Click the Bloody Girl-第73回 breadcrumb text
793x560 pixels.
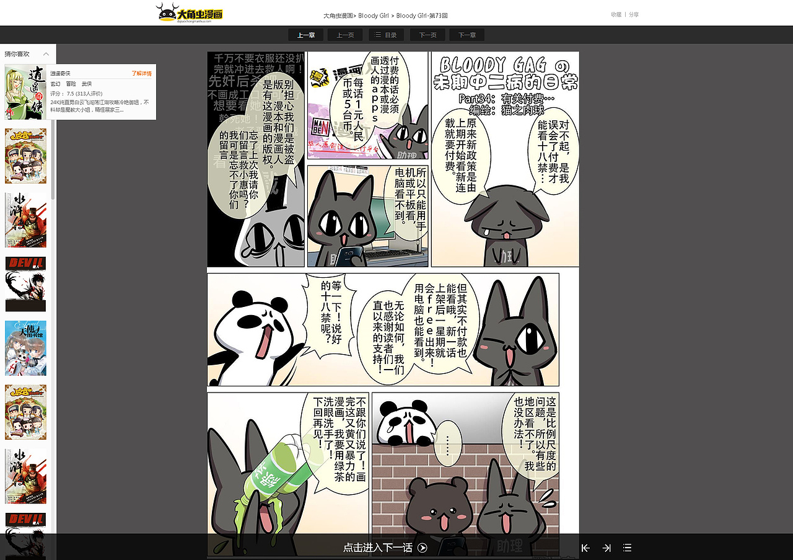[422, 16]
